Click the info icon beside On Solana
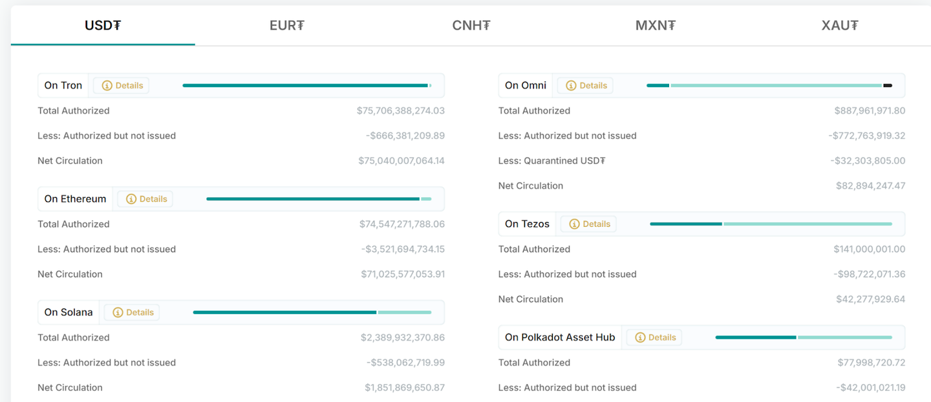The image size is (931, 402). 118,312
